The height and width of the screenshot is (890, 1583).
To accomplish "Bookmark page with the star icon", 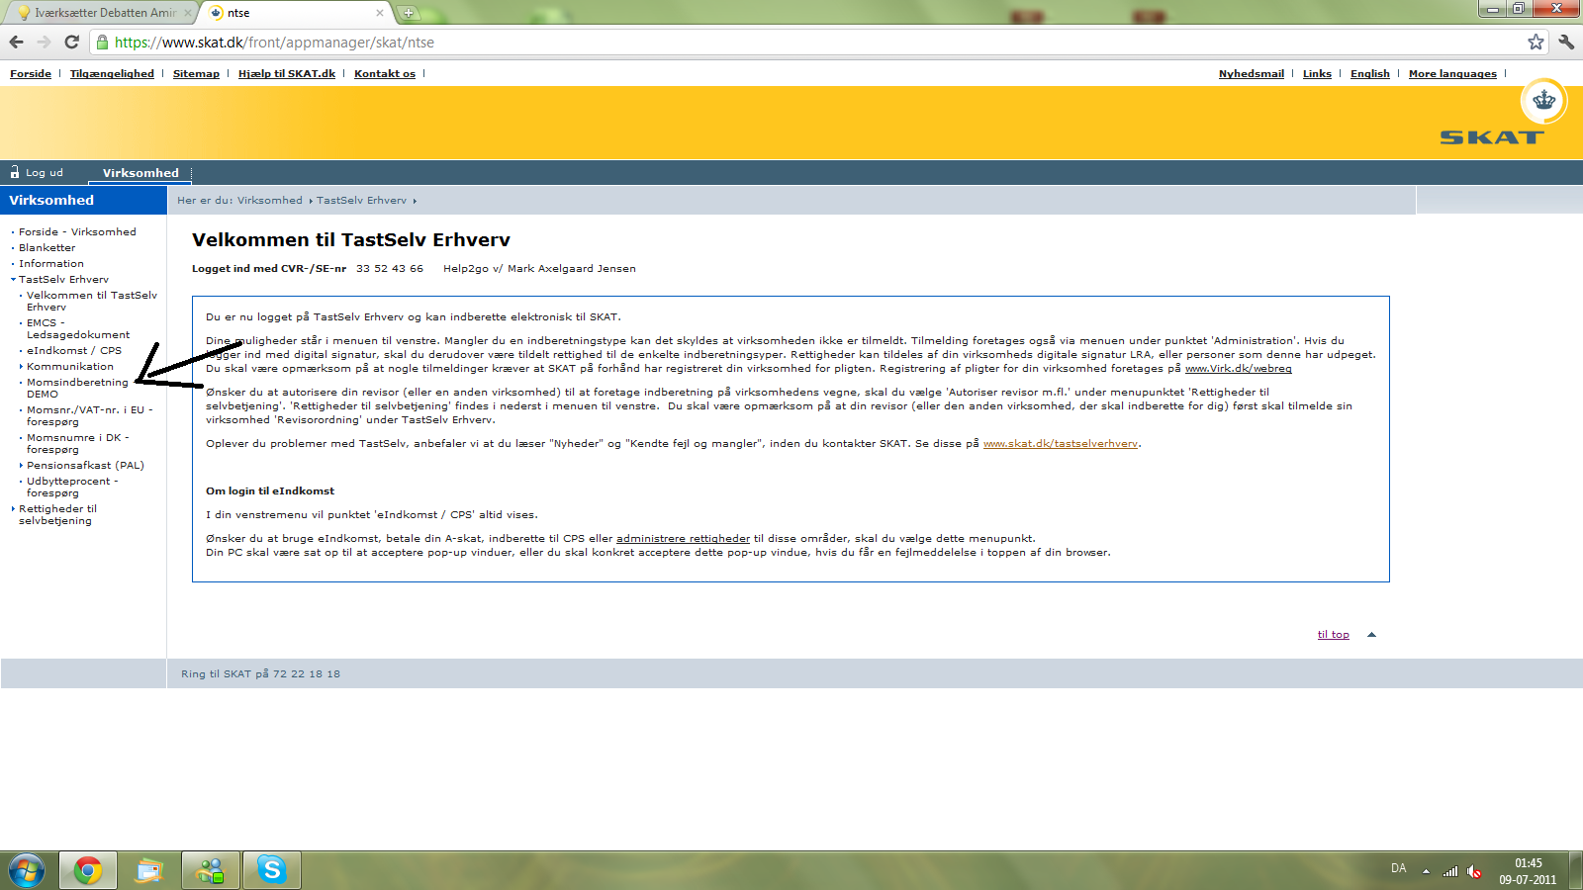I will coord(1536,42).
